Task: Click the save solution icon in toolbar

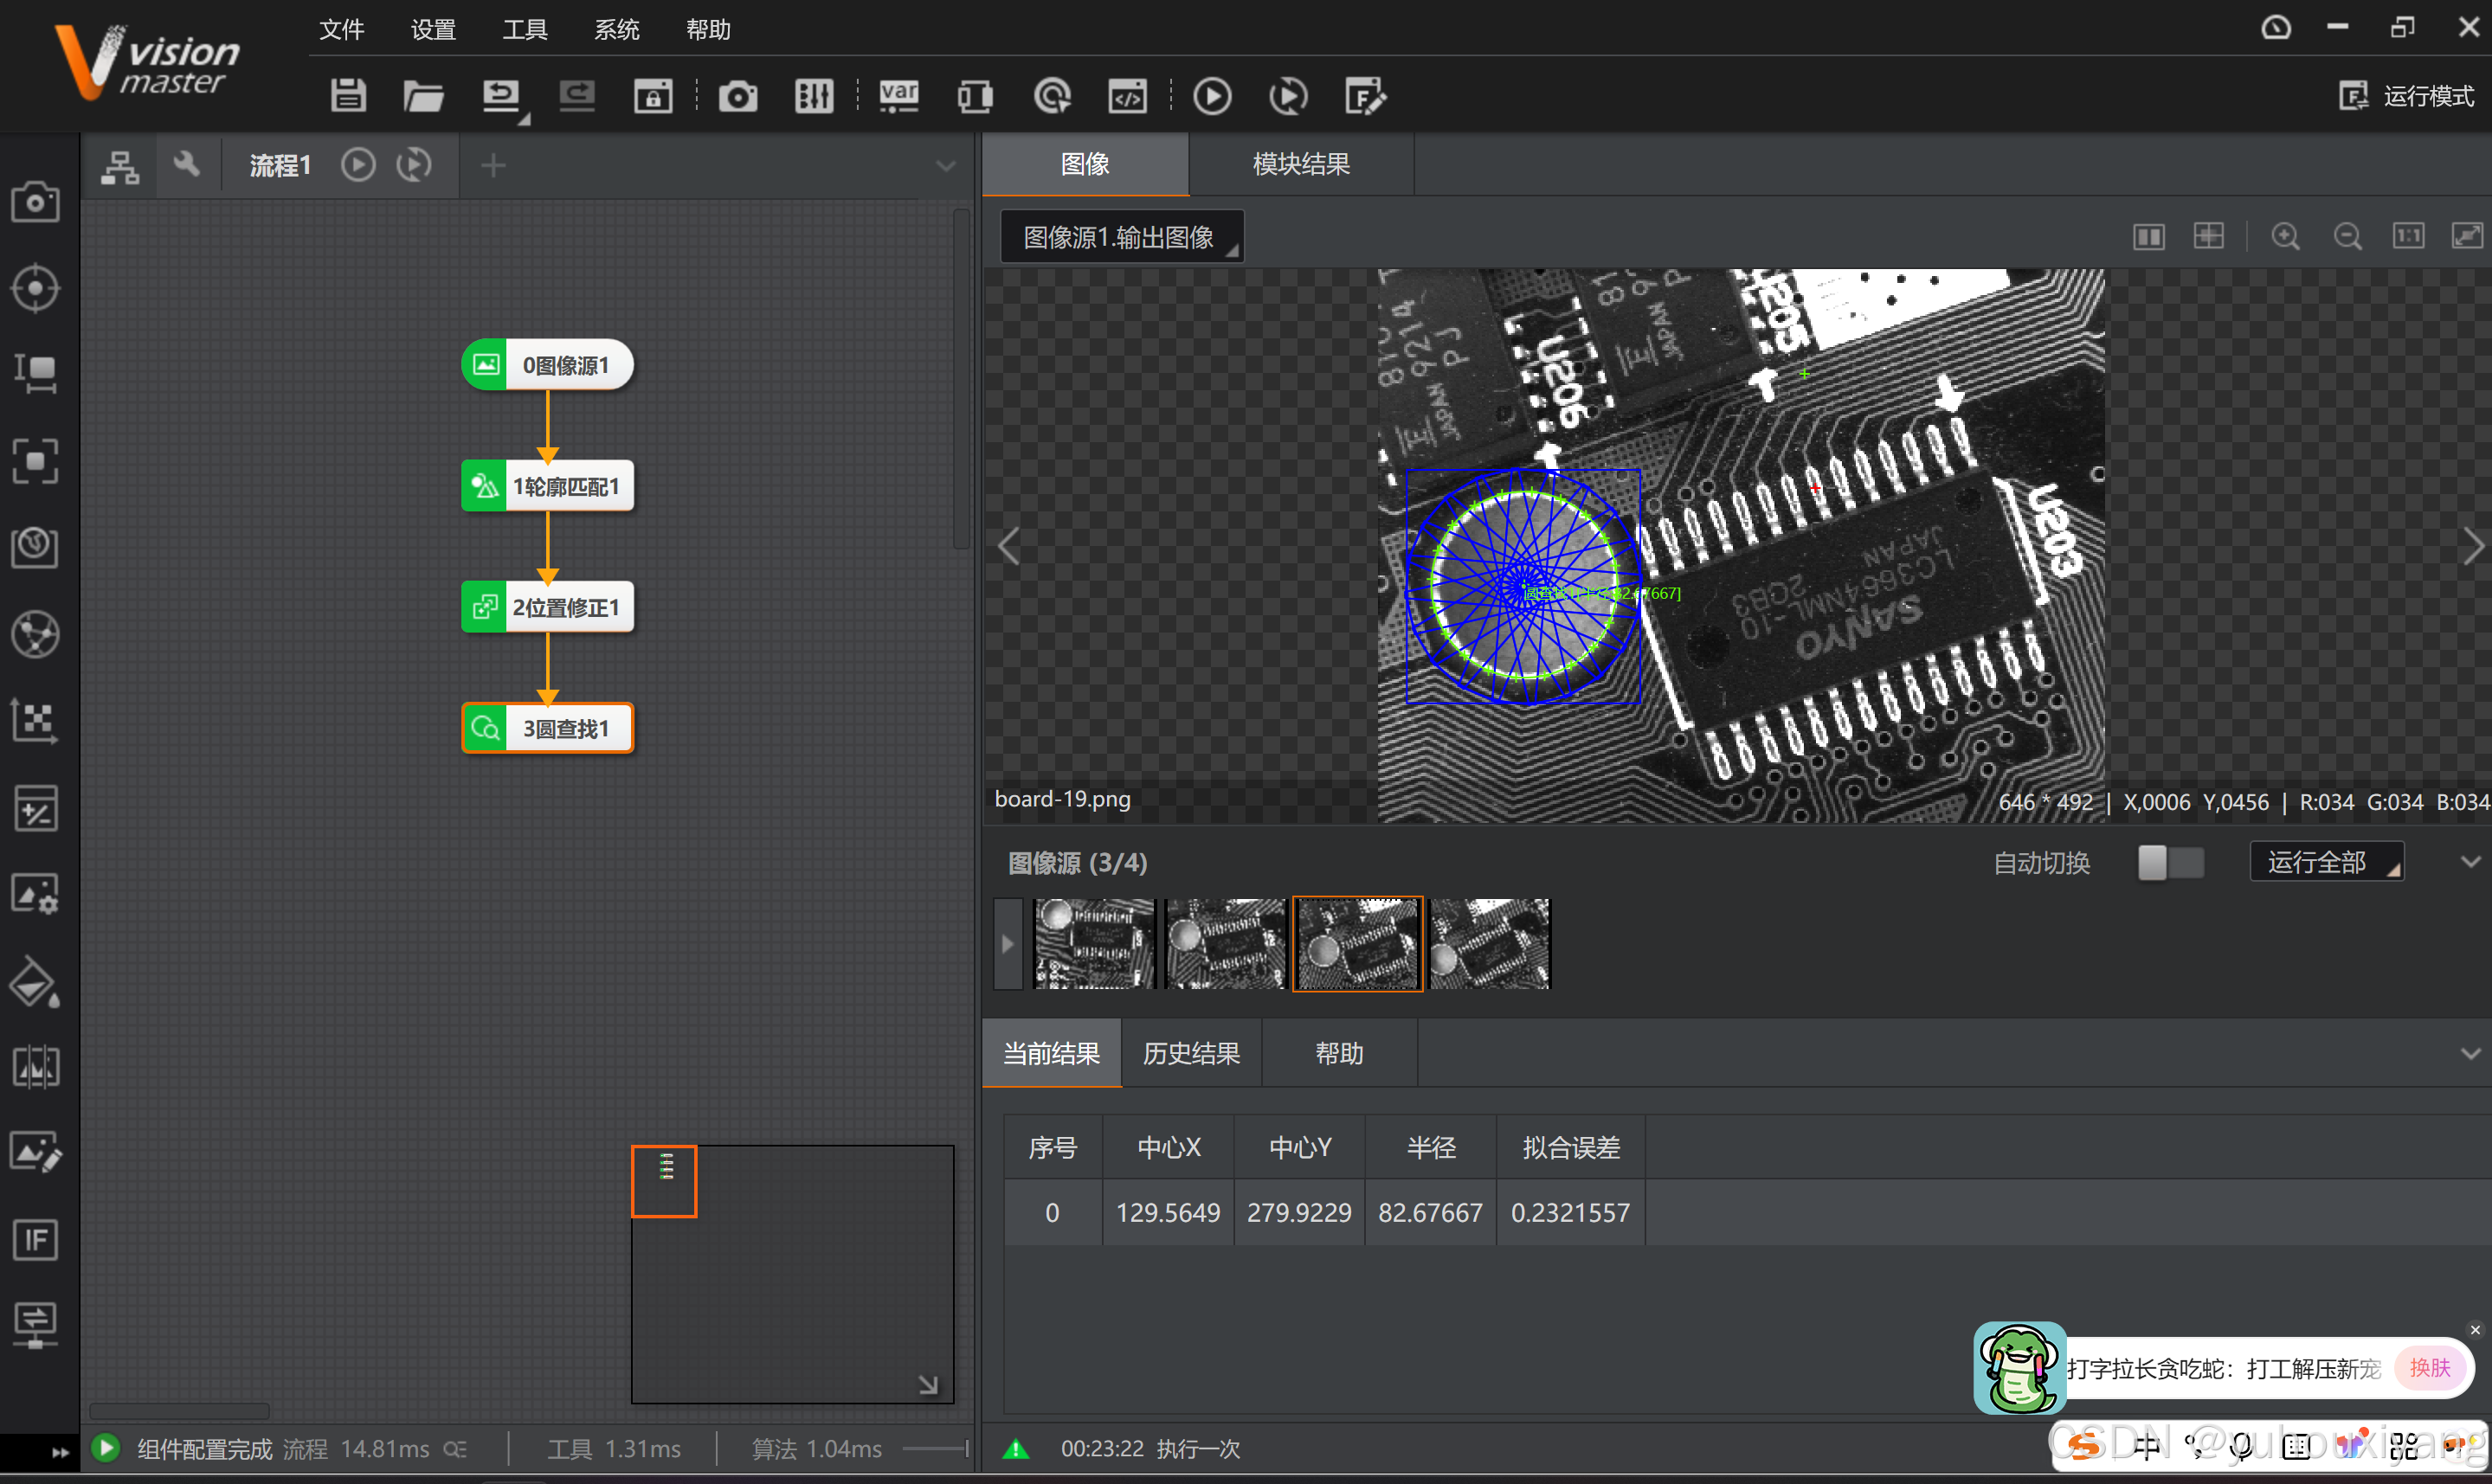Action: pos(348,96)
